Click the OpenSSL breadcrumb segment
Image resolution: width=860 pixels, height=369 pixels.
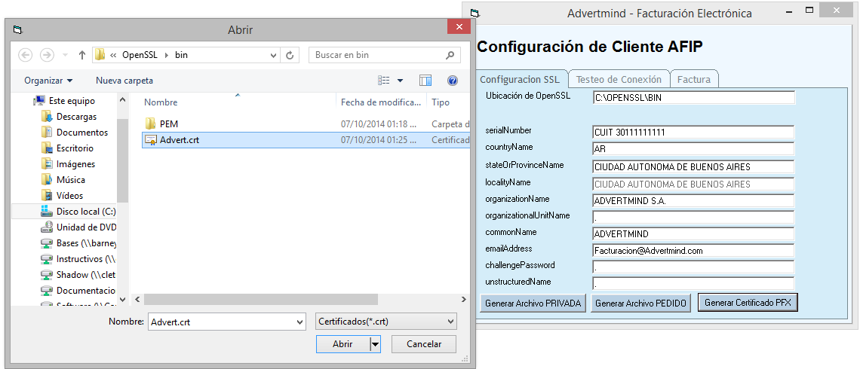click(140, 55)
